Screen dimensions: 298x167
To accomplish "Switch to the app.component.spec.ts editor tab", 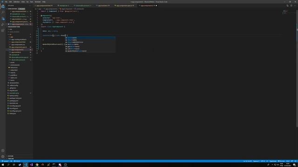I will [x=124, y=6].
